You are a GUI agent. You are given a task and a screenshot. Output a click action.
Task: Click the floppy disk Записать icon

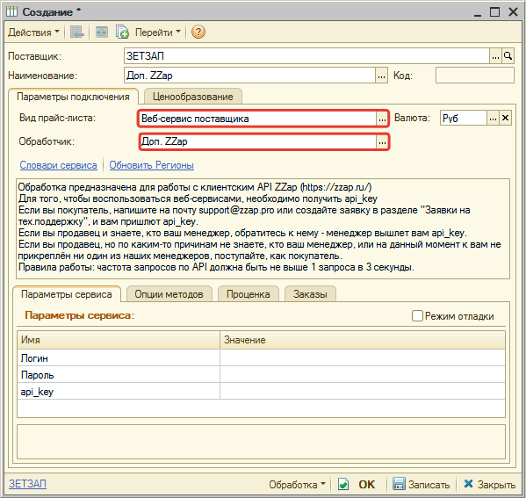pyautogui.click(x=399, y=484)
